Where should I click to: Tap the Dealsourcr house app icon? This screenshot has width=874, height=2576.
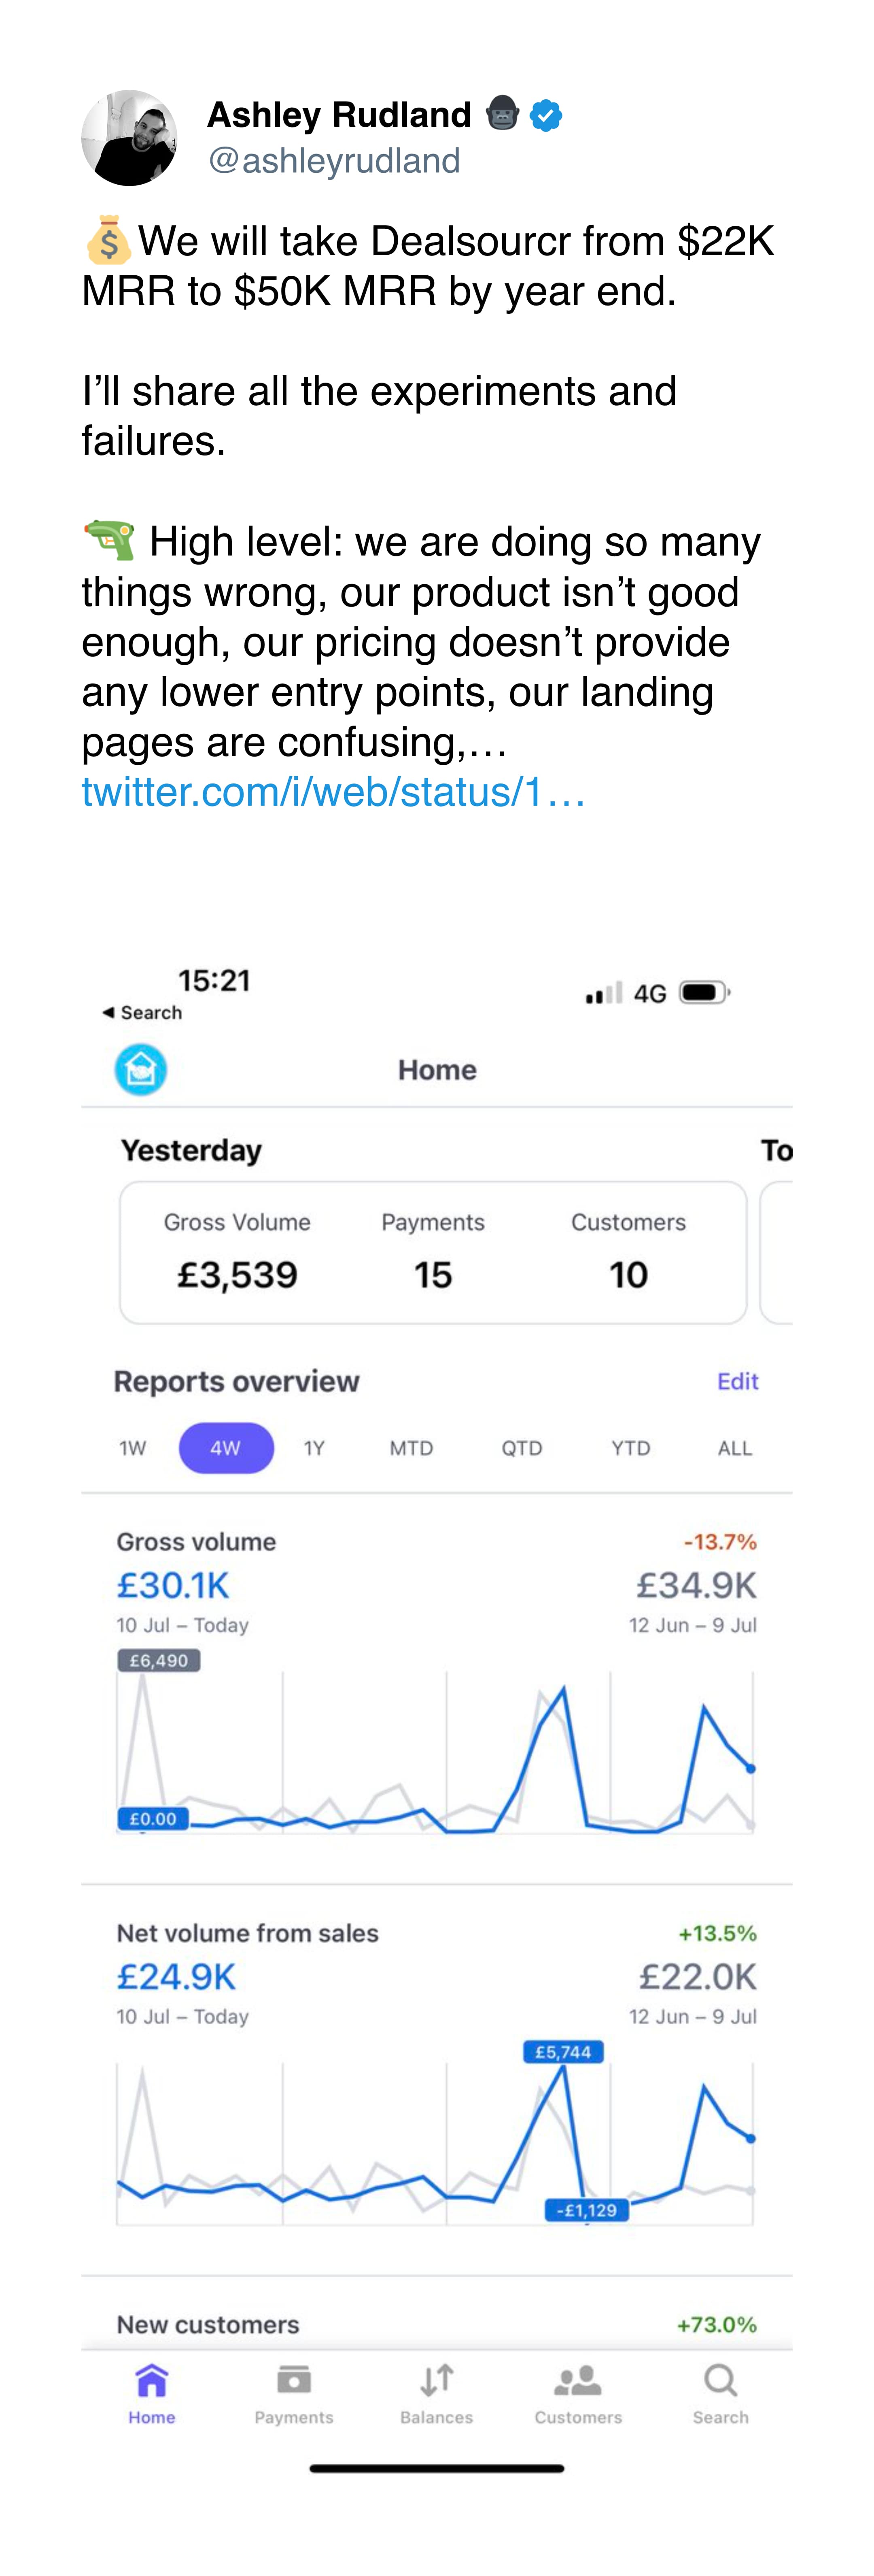[141, 1070]
